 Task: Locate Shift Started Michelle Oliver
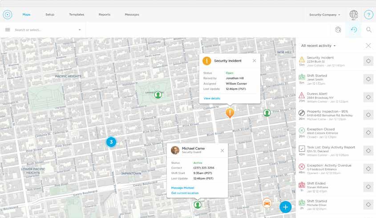coord(368,205)
